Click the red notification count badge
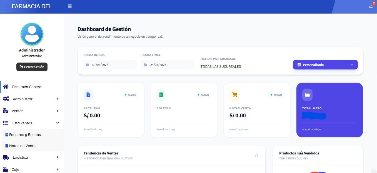 (x=374, y=3)
